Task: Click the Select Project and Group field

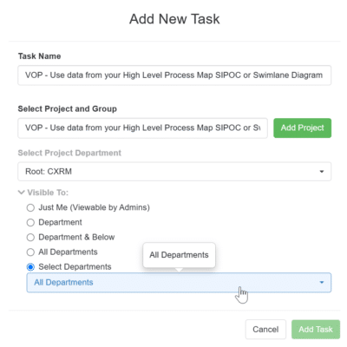Action: pos(142,128)
